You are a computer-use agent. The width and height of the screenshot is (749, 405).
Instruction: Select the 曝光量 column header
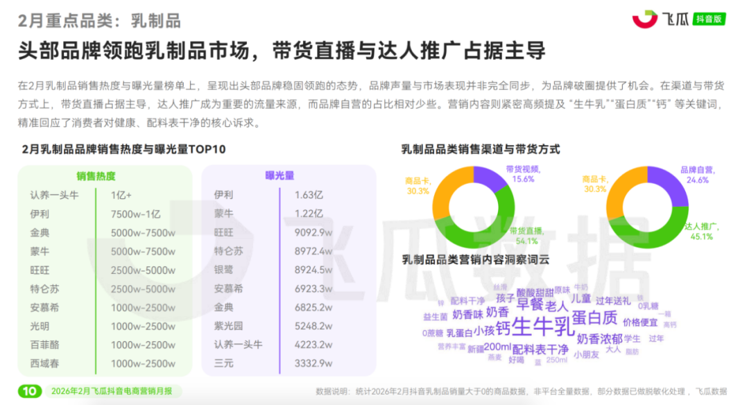tap(279, 176)
